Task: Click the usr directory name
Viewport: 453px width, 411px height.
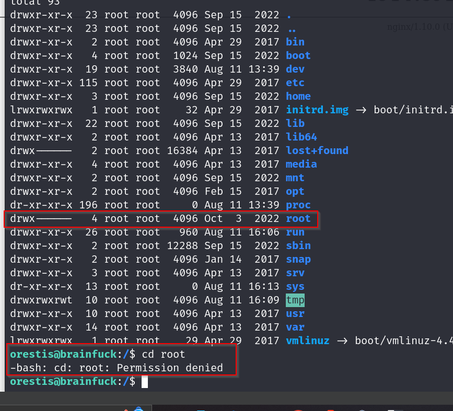Action: [295, 313]
